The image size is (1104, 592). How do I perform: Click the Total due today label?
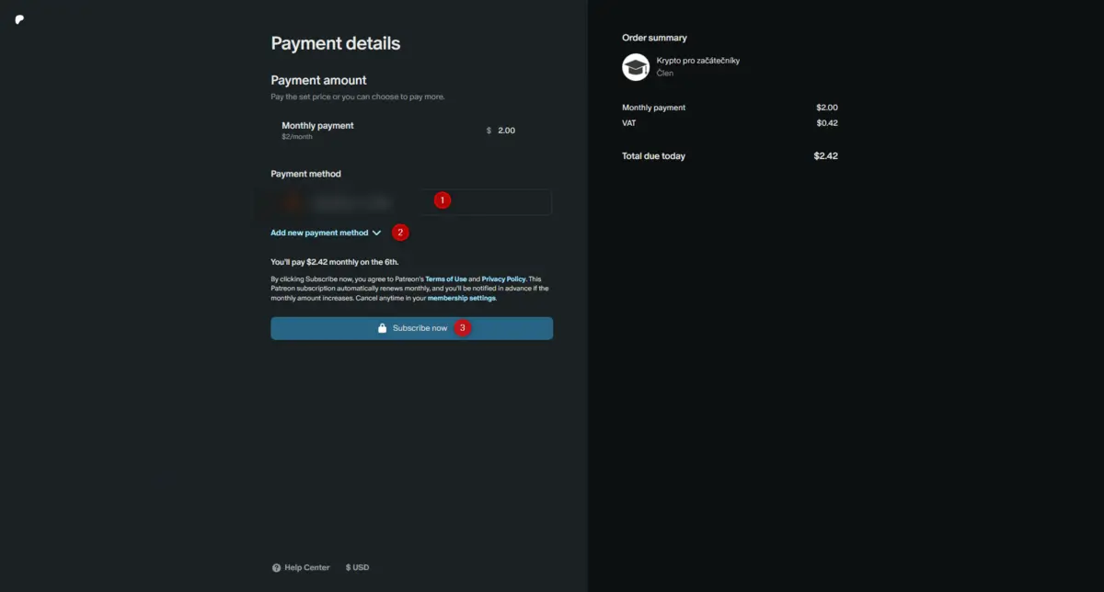coord(653,156)
